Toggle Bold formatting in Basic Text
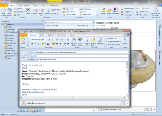 pos(32,44)
